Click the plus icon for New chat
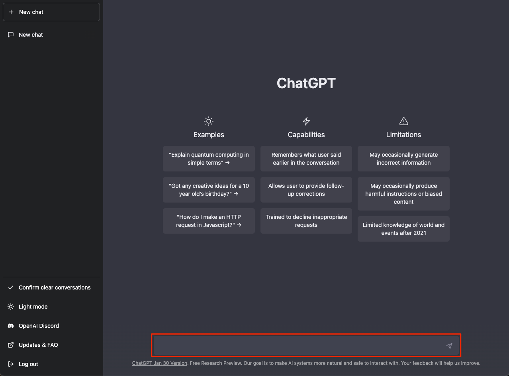Image resolution: width=509 pixels, height=376 pixels. [11, 12]
